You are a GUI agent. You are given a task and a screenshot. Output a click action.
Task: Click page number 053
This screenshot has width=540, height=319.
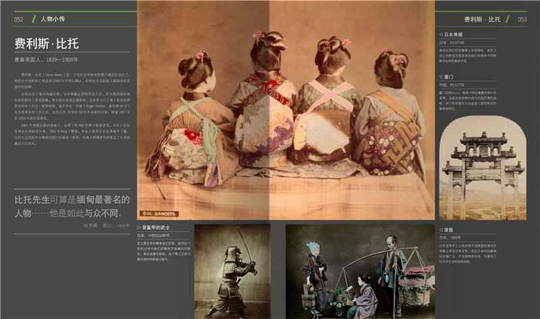[x=522, y=20]
